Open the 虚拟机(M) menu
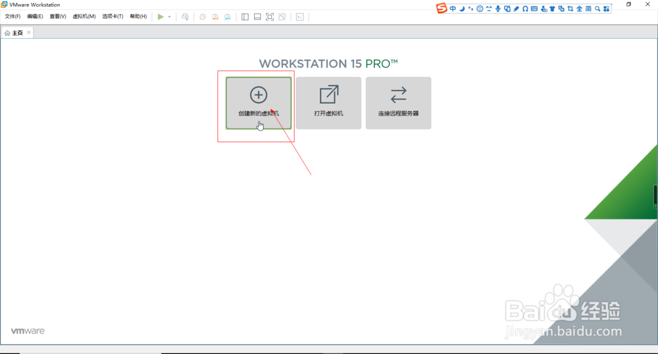This screenshot has height=354, width=658. [84, 16]
